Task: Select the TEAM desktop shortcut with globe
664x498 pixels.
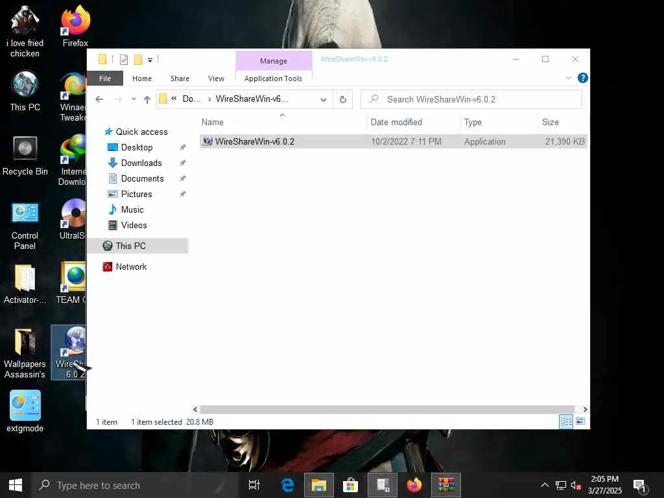Action: click(71, 283)
